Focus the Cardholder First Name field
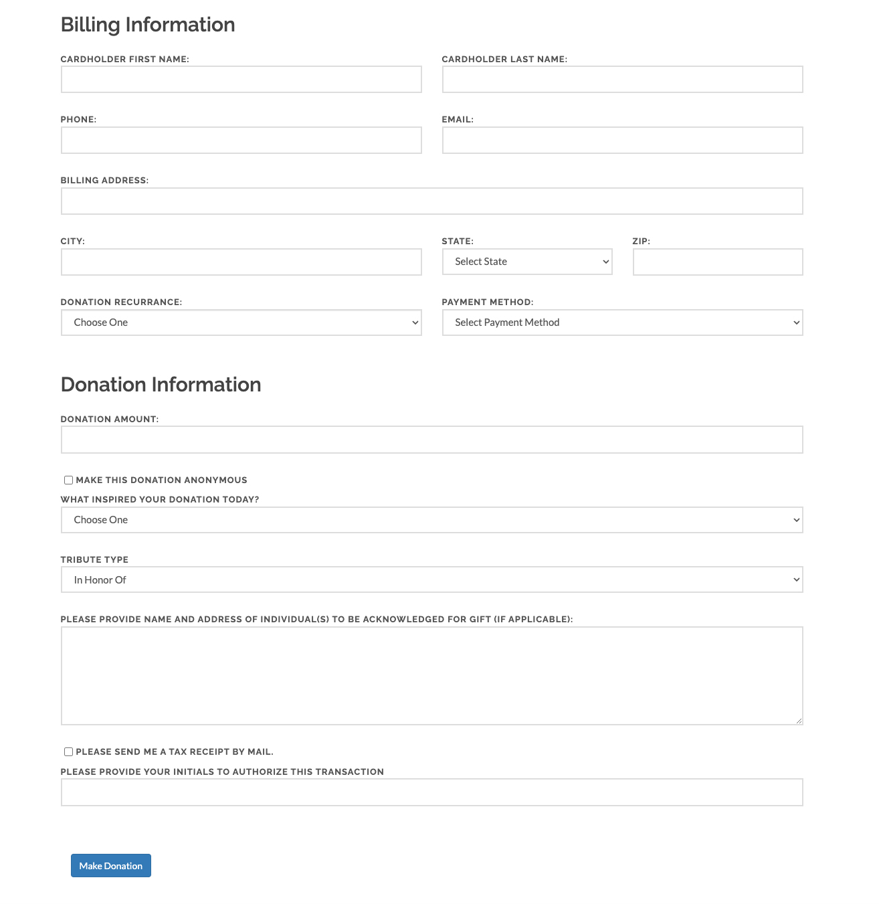The height and width of the screenshot is (904, 879). click(x=241, y=80)
